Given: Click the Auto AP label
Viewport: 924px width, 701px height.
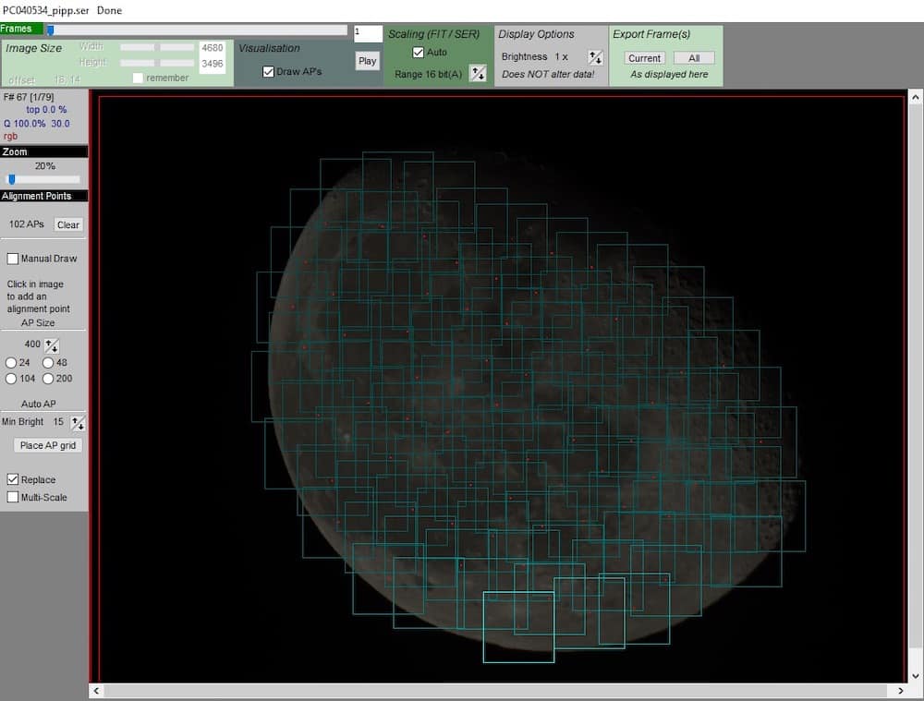Looking at the screenshot, I should point(38,405).
